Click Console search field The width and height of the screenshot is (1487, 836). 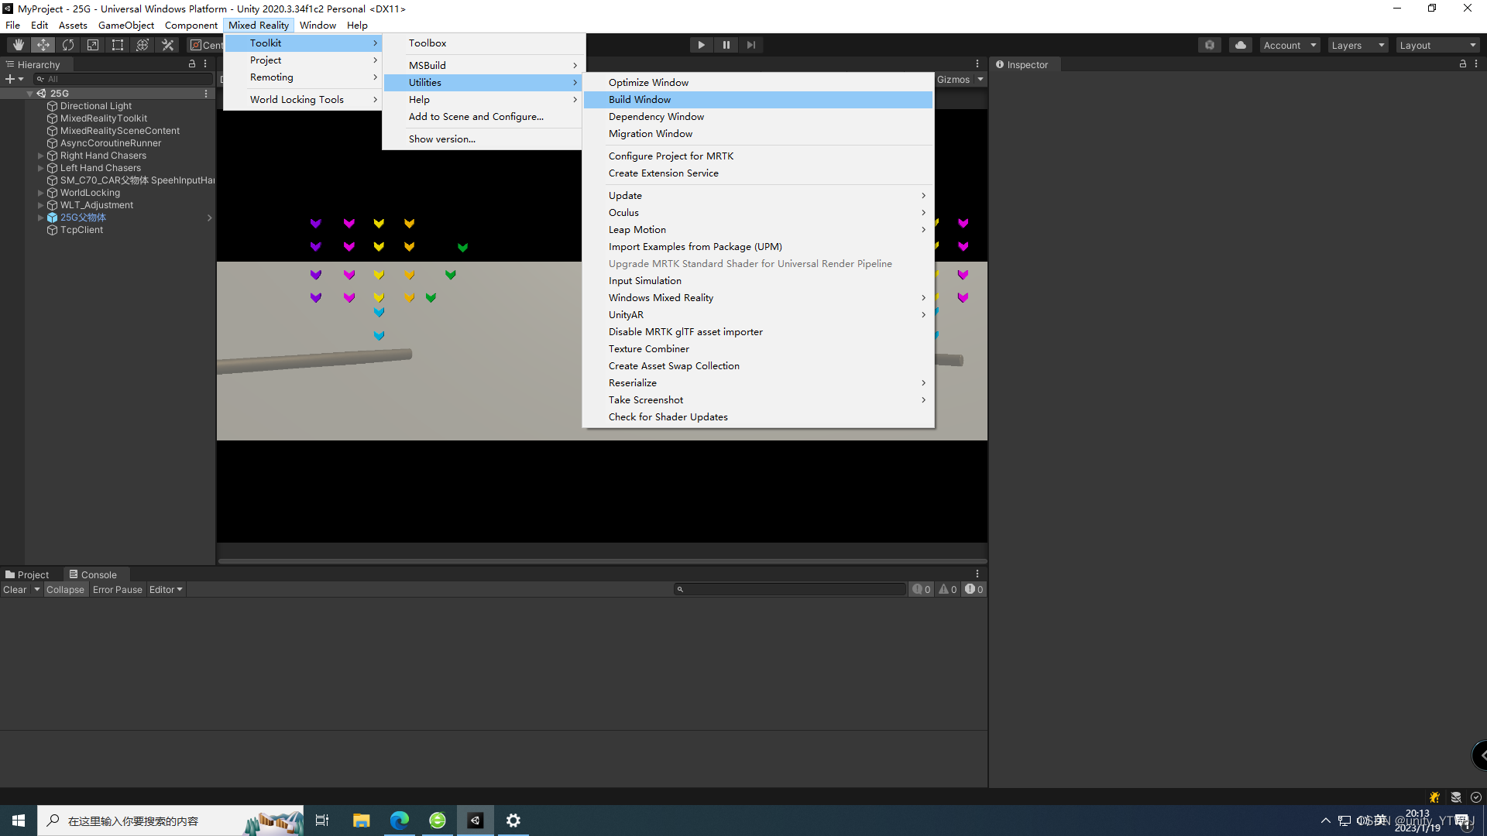[790, 590]
